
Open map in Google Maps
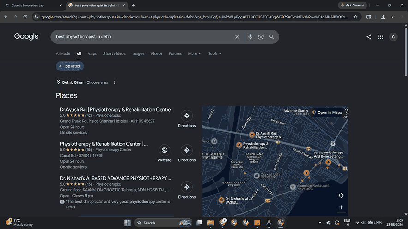(327, 112)
